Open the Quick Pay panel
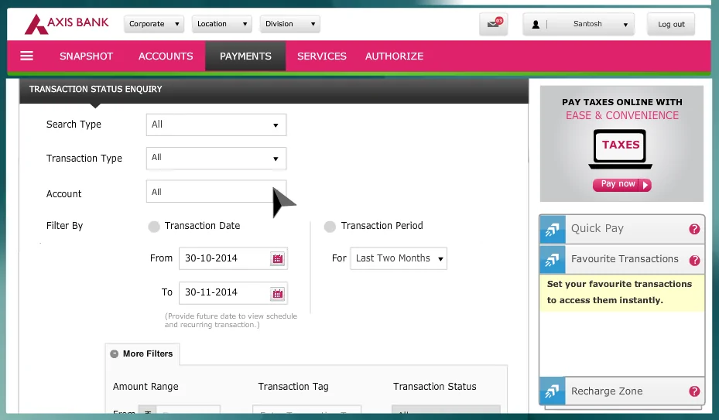The image size is (719, 420). point(622,229)
